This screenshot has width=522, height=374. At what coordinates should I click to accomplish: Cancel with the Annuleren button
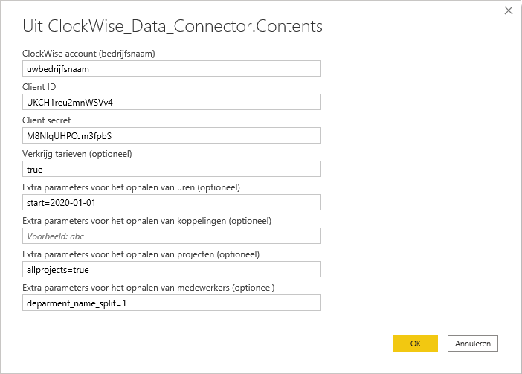473,344
